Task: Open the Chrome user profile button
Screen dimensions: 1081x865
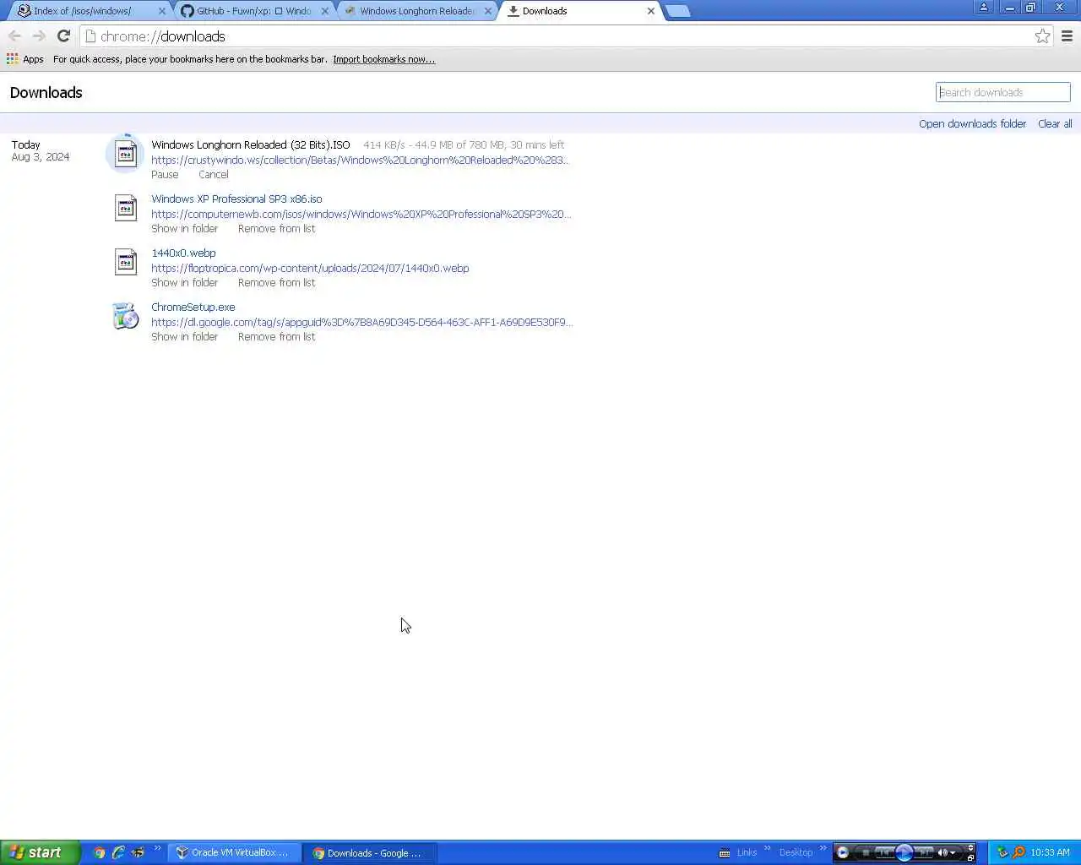Action: point(983,7)
